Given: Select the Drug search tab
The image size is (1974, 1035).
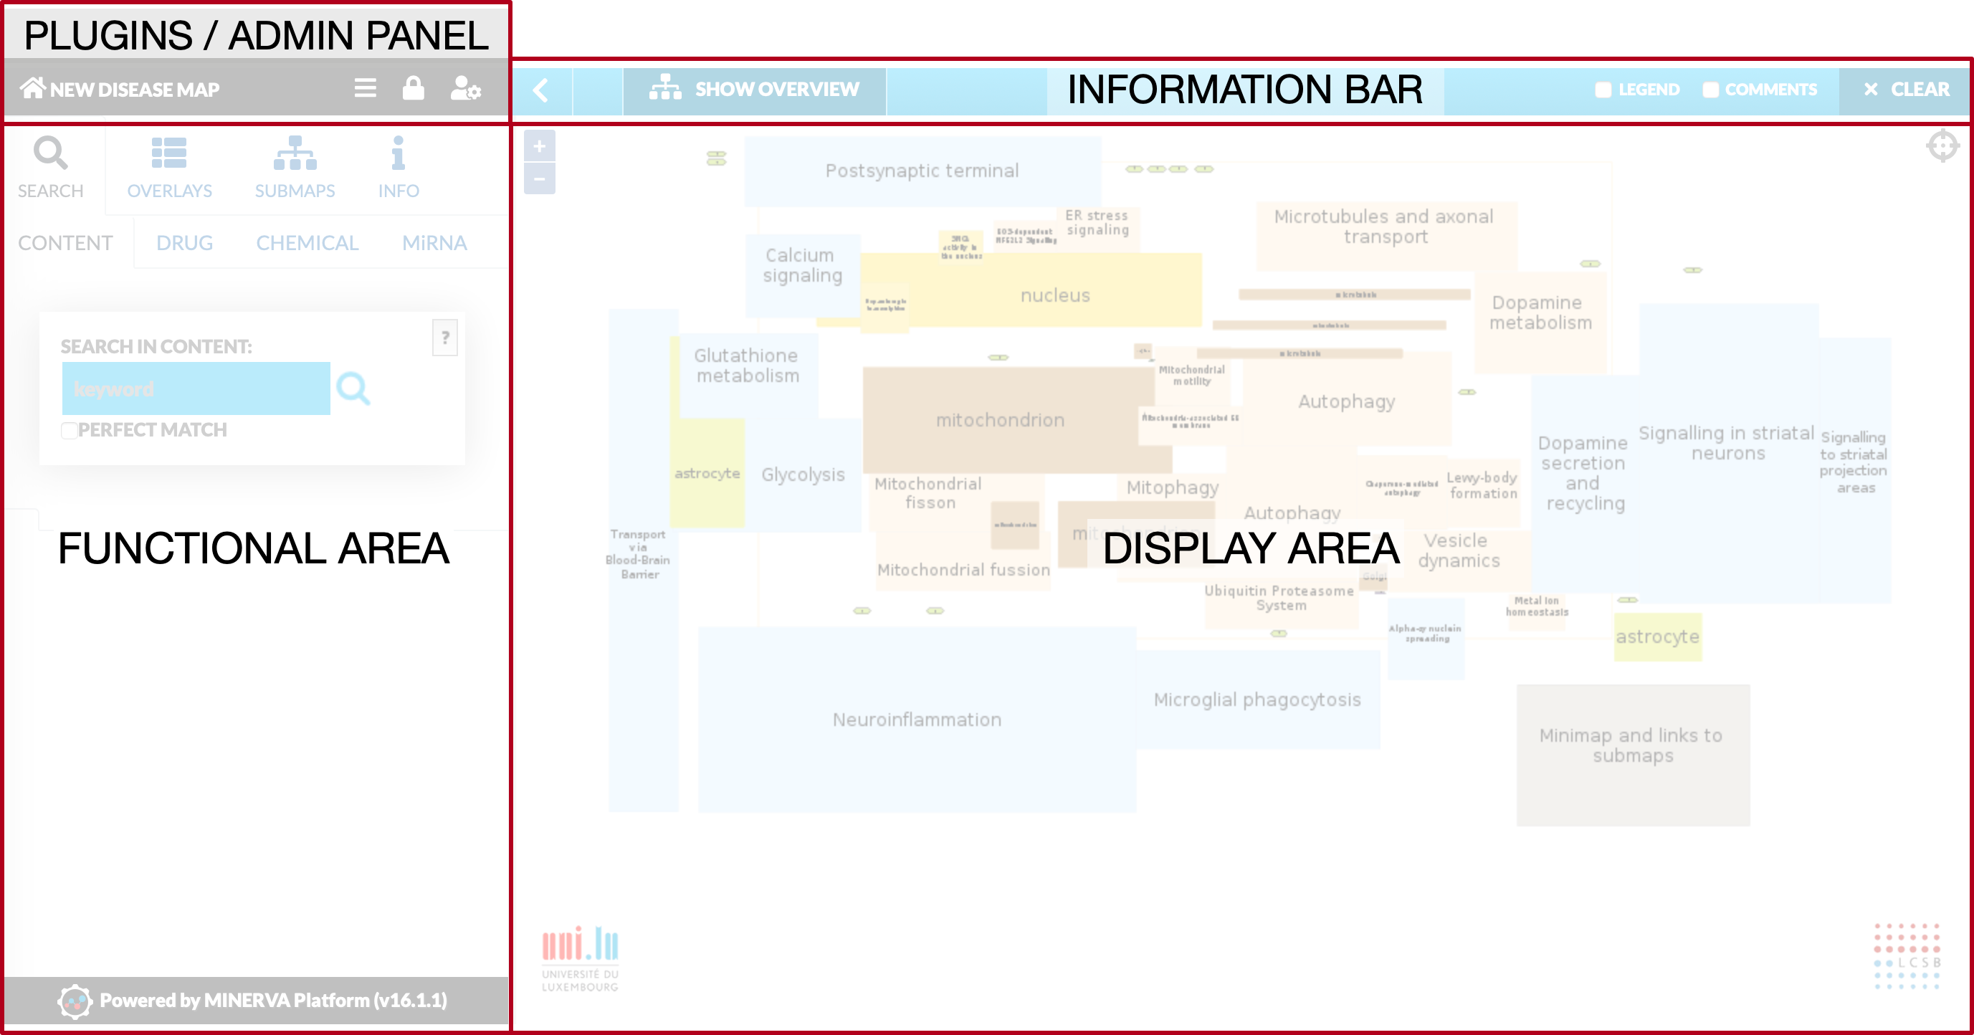Looking at the screenshot, I should click(x=185, y=243).
